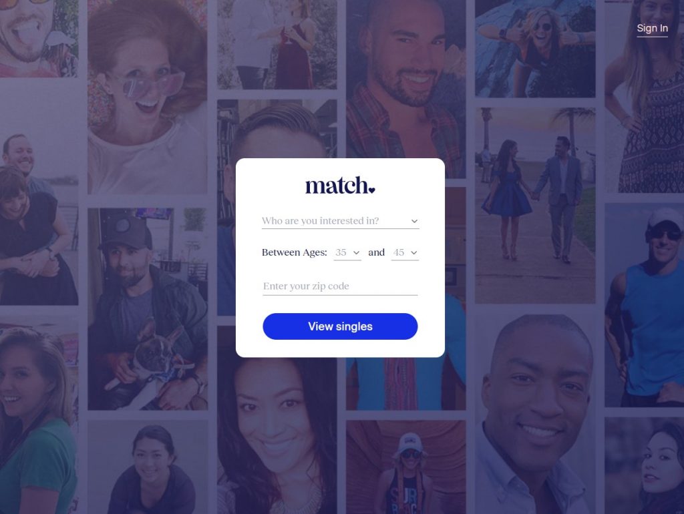Viewport: 684px width, 514px height.
Task: Click the photo of woman in green t-shirt
Action: pos(39,419)
